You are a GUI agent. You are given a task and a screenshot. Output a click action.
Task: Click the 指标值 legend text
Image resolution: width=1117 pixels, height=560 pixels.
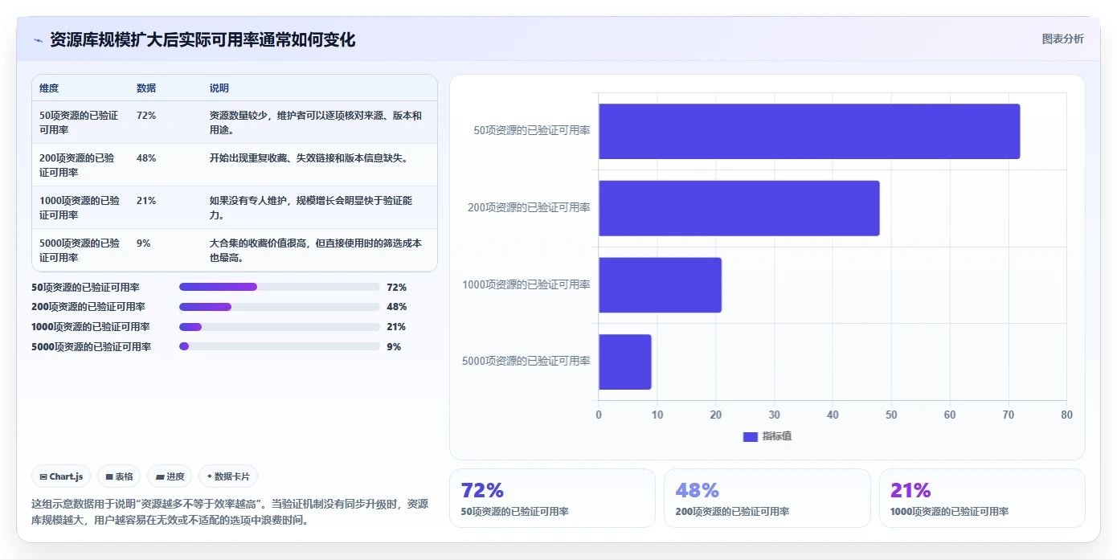tap(777, 436)
